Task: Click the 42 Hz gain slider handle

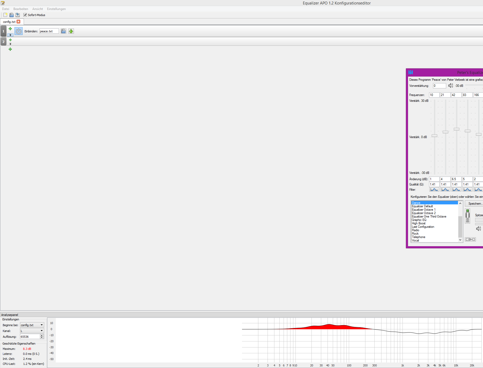Action: click(x=456, y=129)
